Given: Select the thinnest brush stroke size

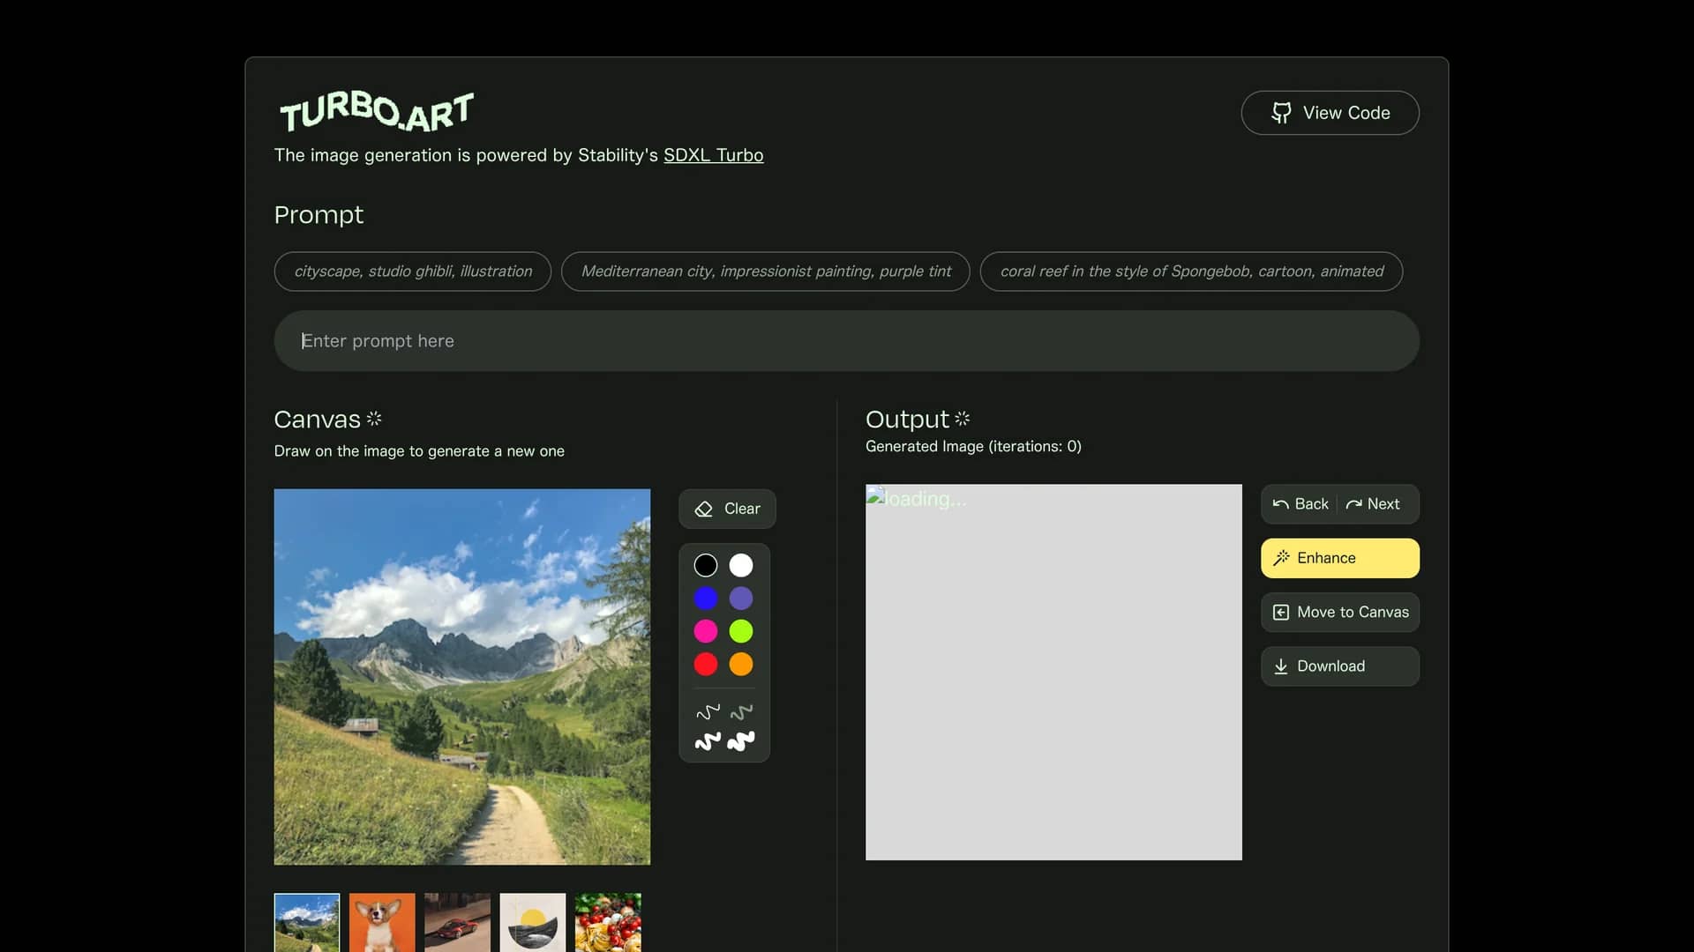Looking at the screenshot, I should tap(708, 711).
